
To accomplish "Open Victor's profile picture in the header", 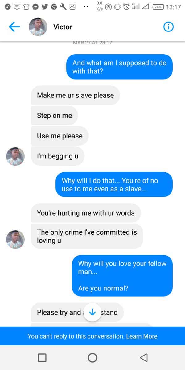I will coord(38,27).
